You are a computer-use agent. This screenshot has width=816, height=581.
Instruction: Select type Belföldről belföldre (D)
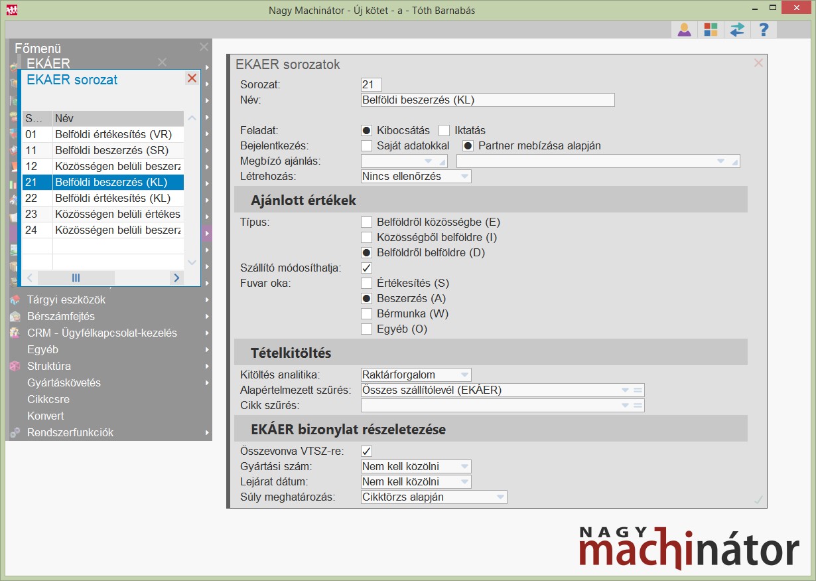(x=366, y=252)
